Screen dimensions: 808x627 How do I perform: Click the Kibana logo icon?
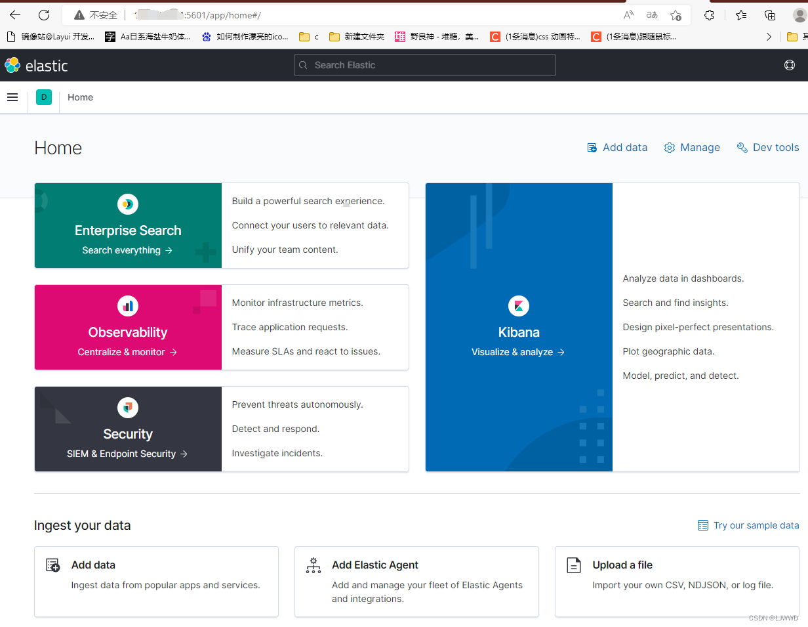519,306
